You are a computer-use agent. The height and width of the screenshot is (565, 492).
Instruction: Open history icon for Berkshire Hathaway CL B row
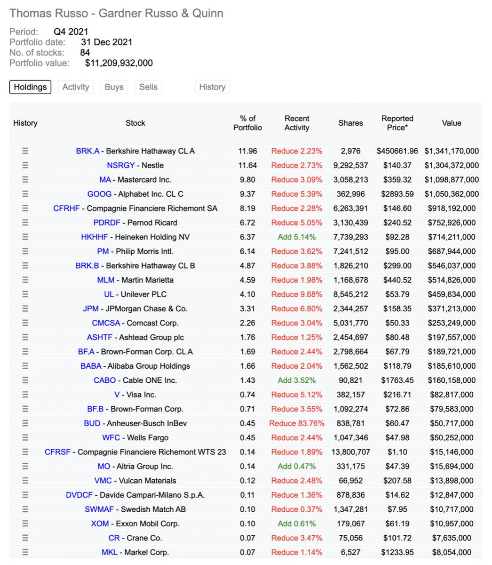pyautogui.click(x=25, y=266)
